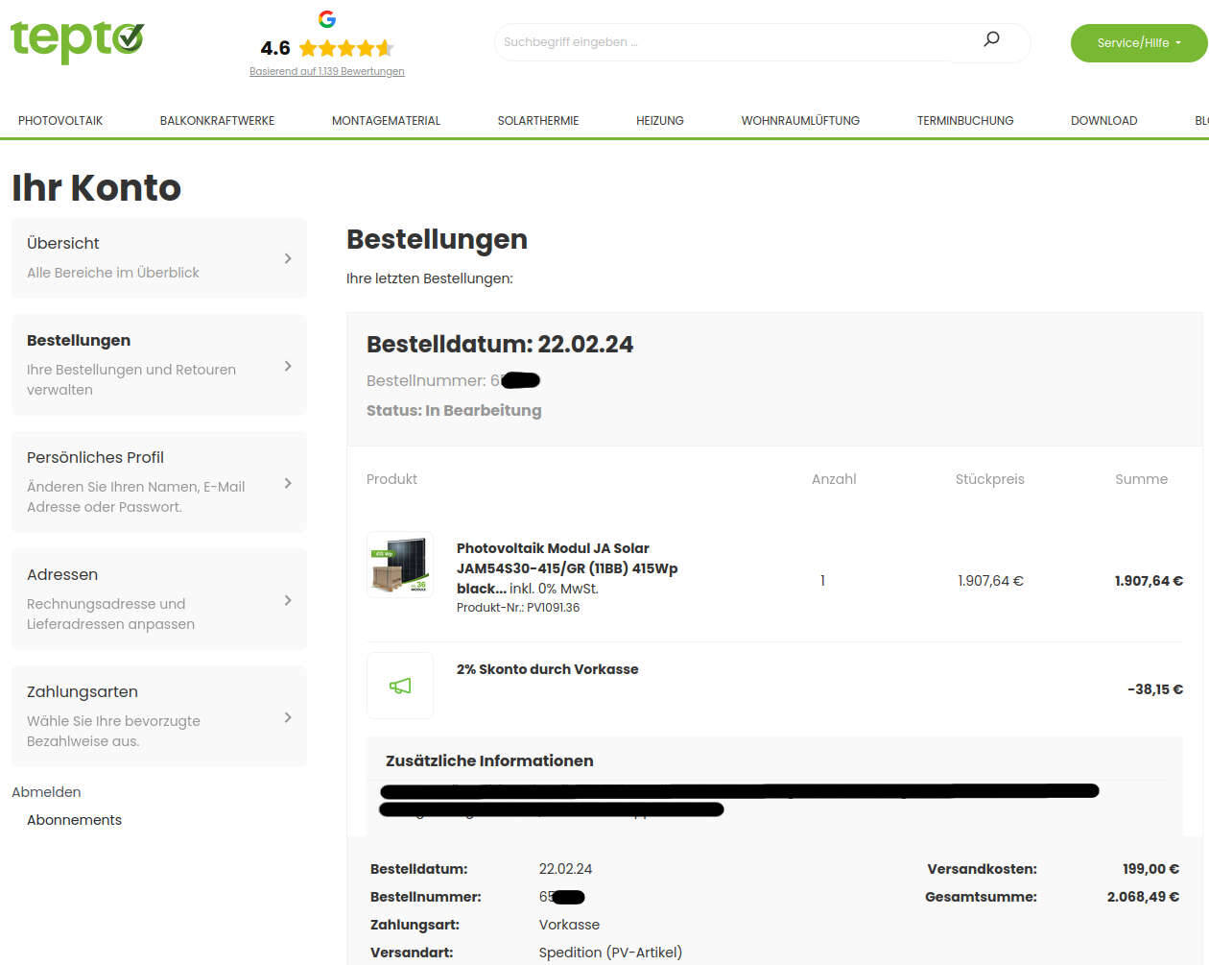Click the 'Ihr Konto' page heading
The height and width of the screenshot is (965, 1209).
96,188
